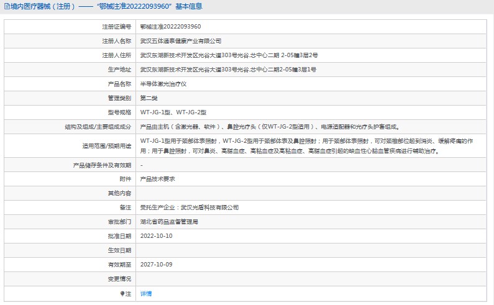Image resolution: width=494 pixels, height=305 pixels.
Task: Click the 产品名称 row label
Action: [x=119, y=84]
